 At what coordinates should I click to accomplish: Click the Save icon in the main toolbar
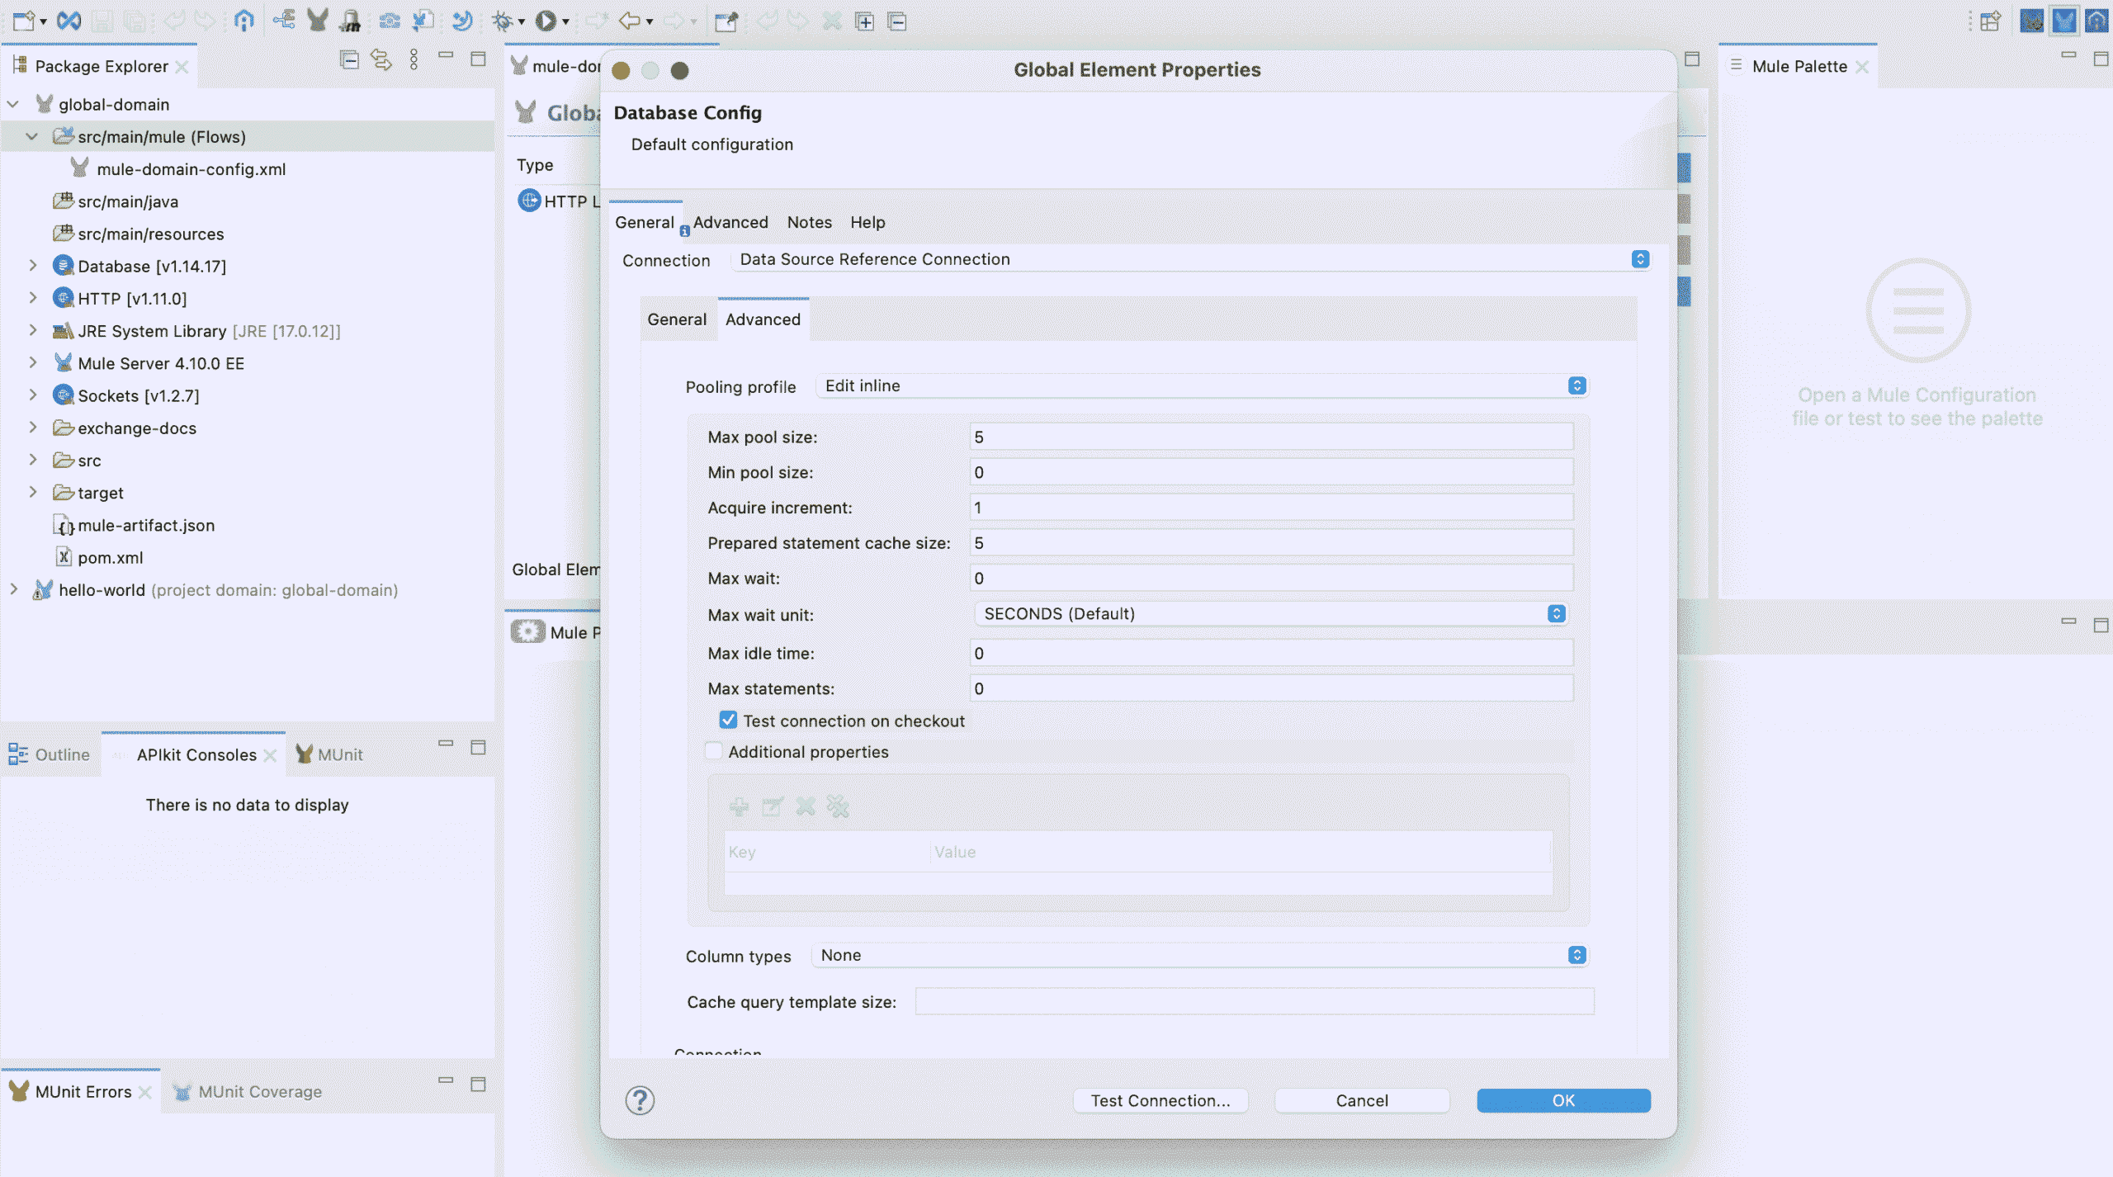pos(102,21)
